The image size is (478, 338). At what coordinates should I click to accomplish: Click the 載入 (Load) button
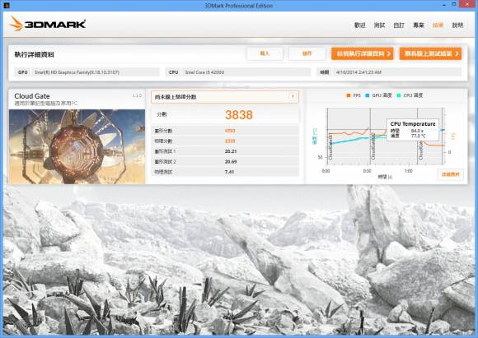tap(265, 53)
